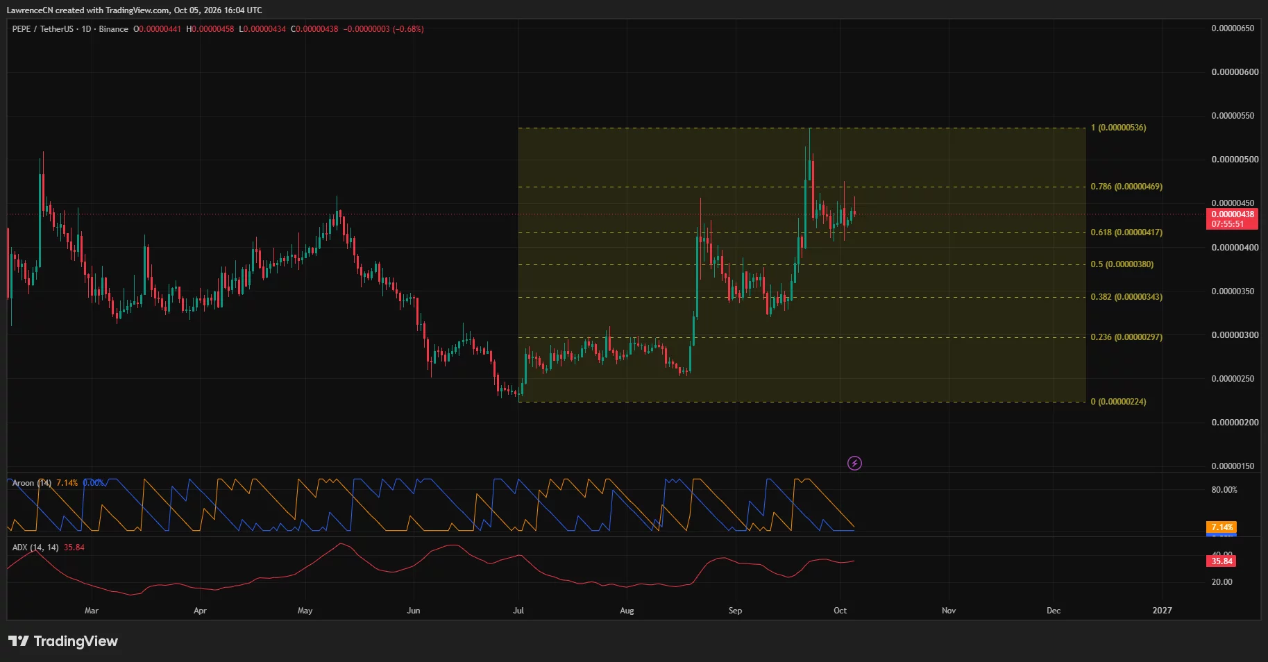Click the change value −0.00000003 (−0.68%)
Screen dimensions: 1268x662
384,29
